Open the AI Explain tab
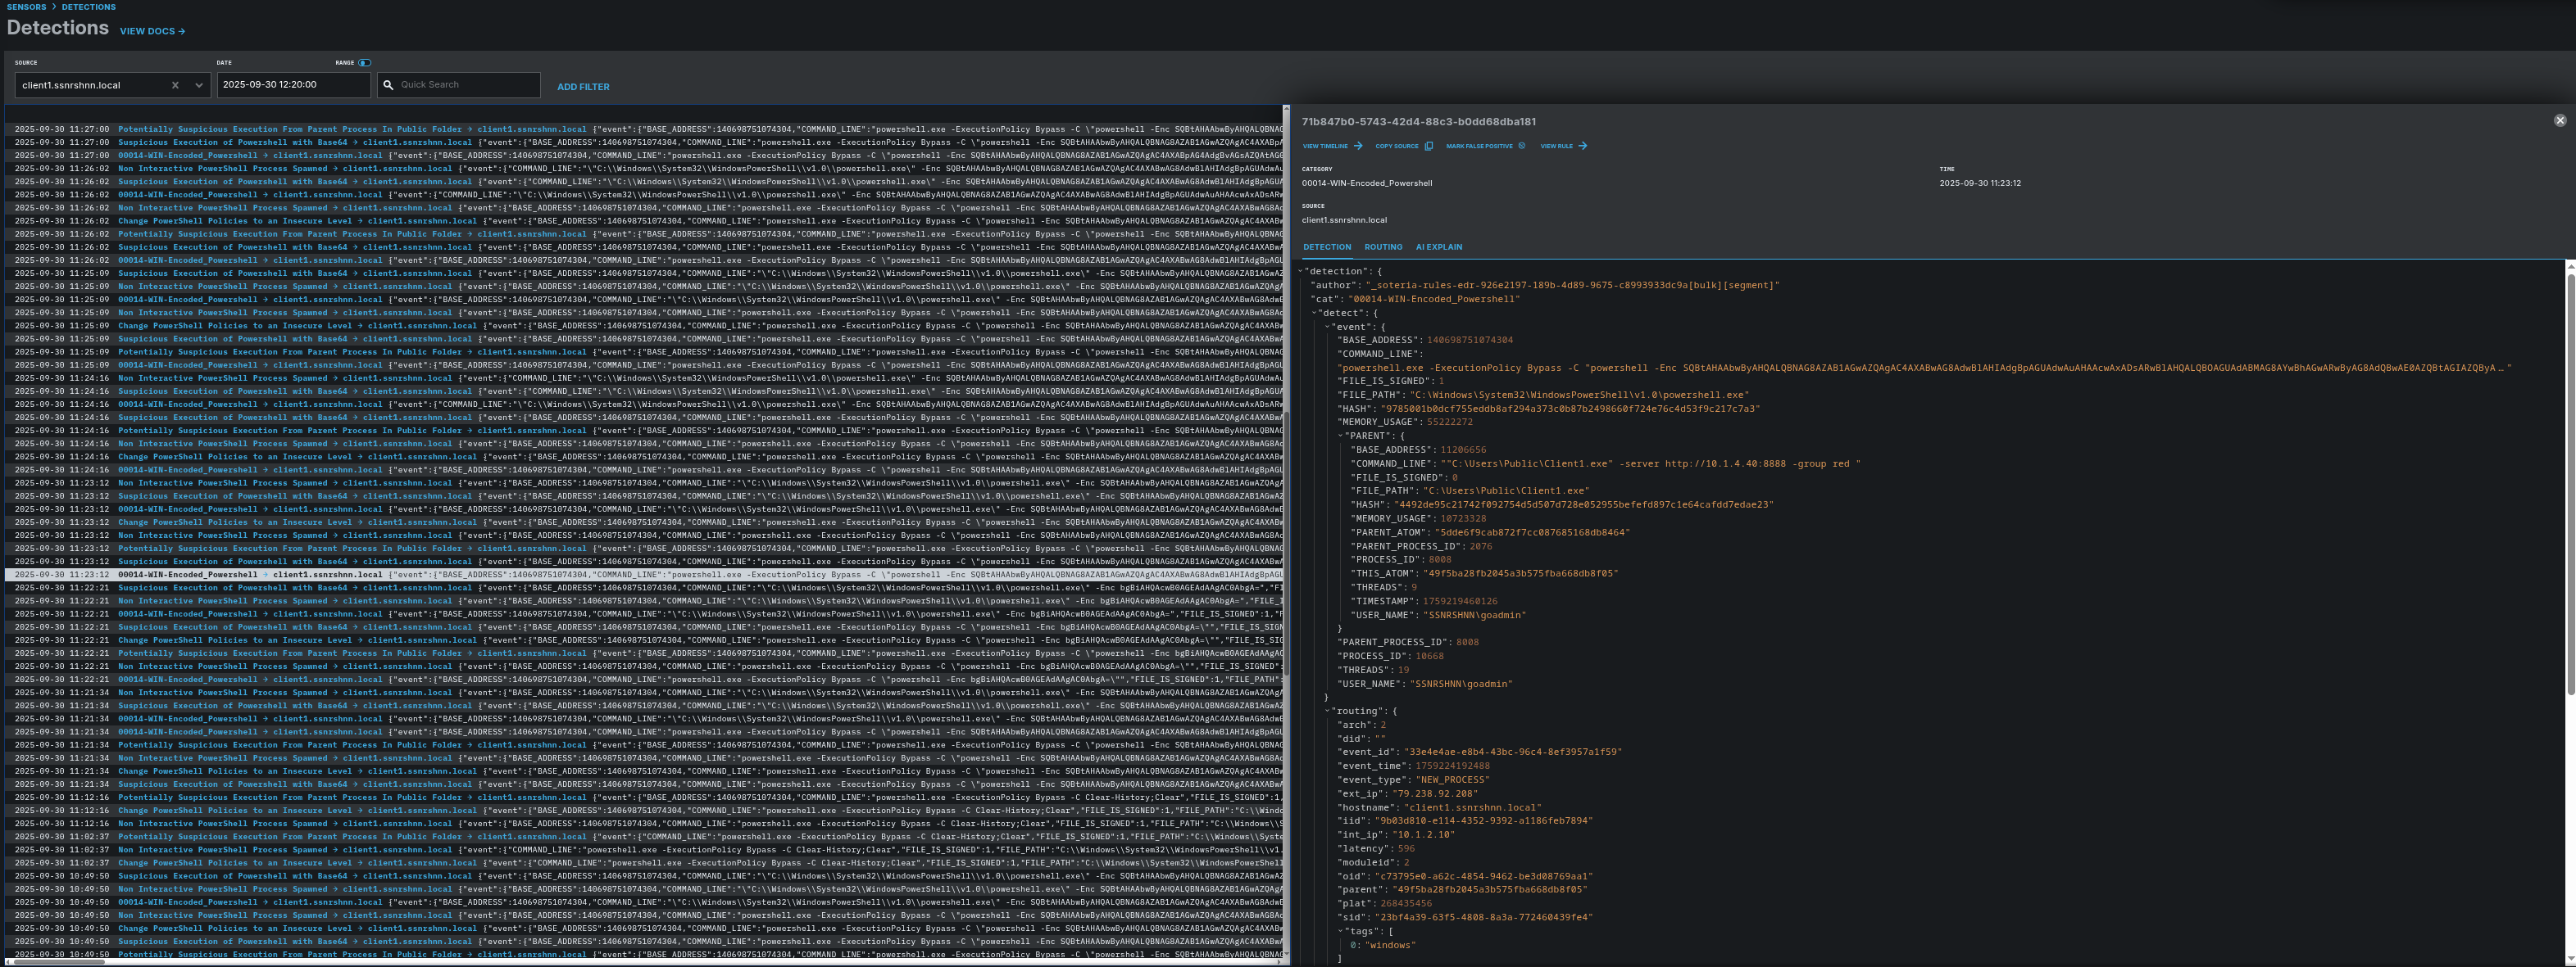Screen dimensions: 2576x967 click(1438, 246)
